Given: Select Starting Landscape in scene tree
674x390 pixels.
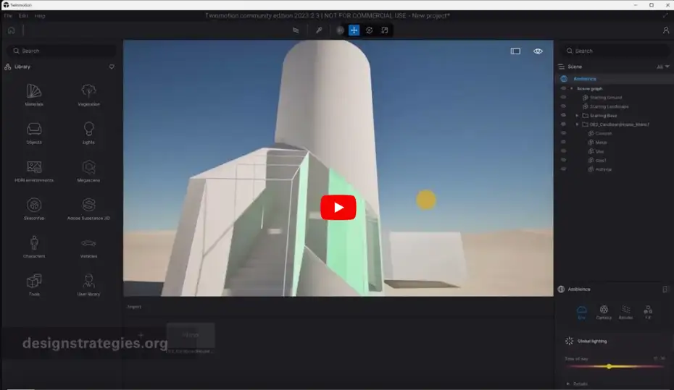Looking at the screenshot, I should (x=609, y=106).
